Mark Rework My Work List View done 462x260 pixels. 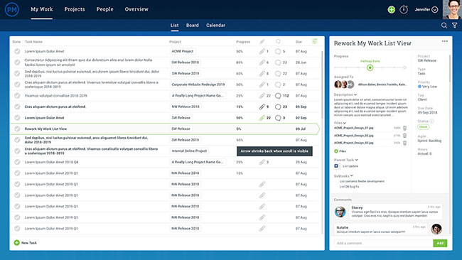(17, 129)
